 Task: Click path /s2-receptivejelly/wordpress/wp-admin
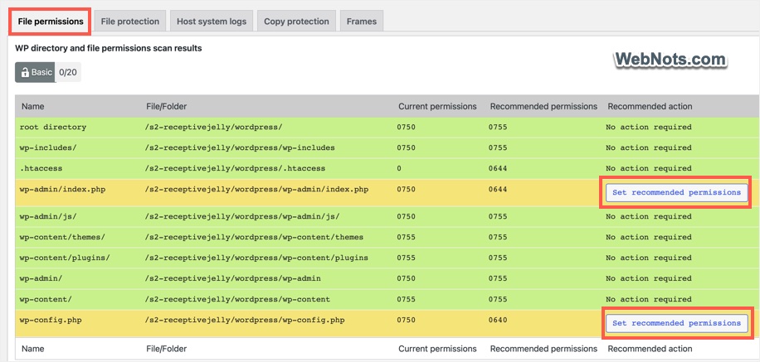(232, 278)
